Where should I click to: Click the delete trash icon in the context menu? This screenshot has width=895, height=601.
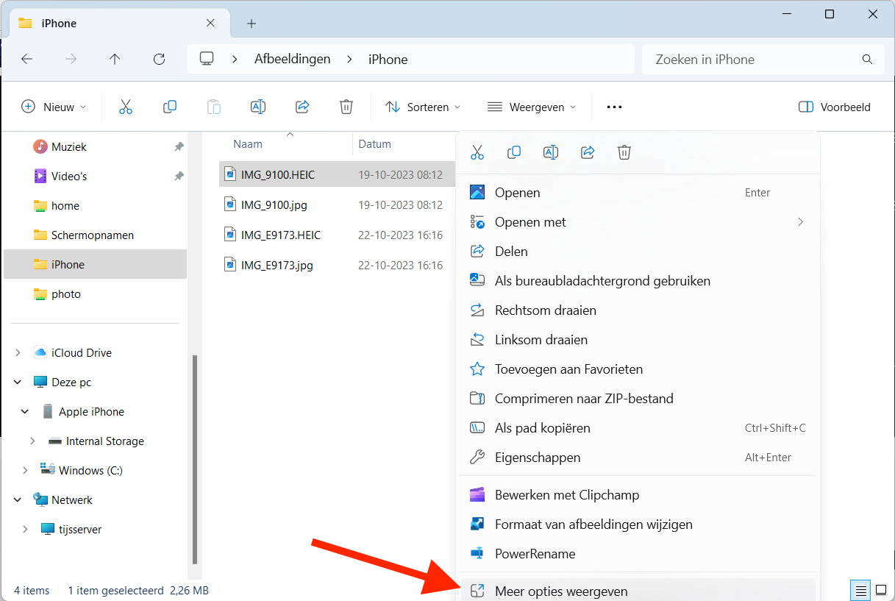tap(624, 152)
